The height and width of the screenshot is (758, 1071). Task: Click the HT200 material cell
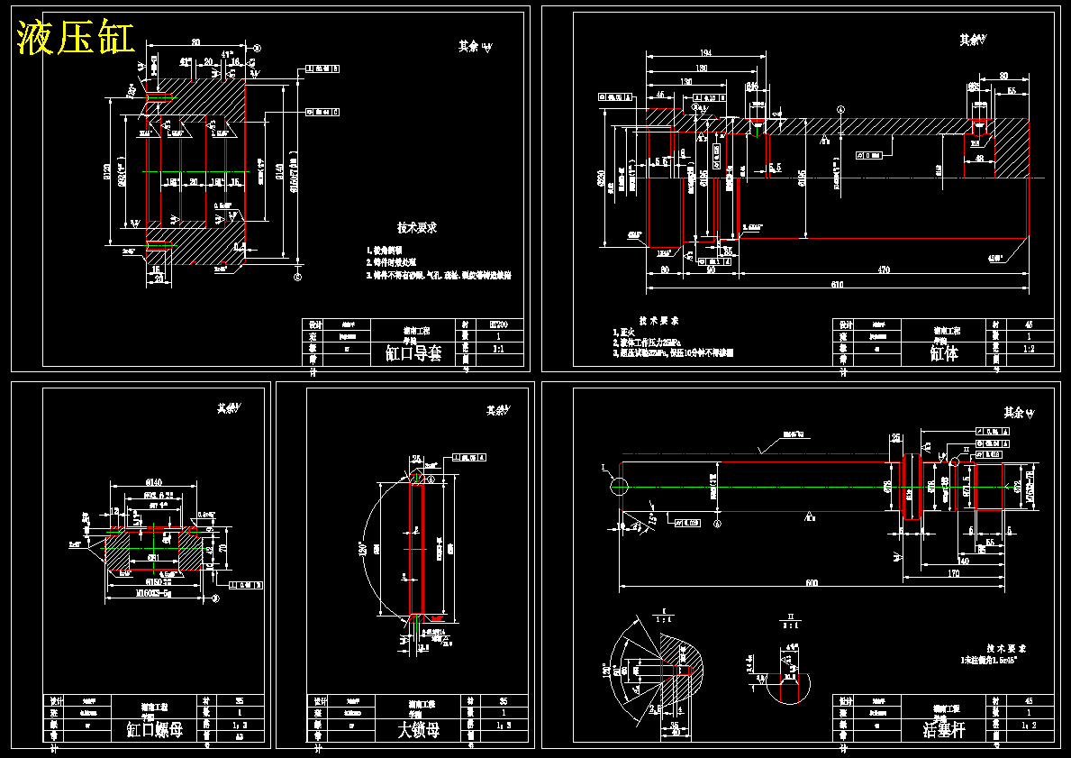click(x=499, y=324)
